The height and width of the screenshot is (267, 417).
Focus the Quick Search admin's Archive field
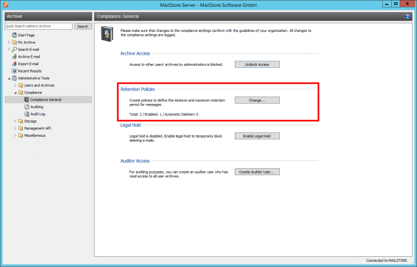(39, 26)
